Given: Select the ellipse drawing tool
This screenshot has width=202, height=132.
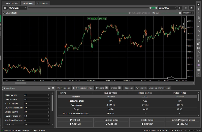Looking at the screenshot, I should 198,53.
